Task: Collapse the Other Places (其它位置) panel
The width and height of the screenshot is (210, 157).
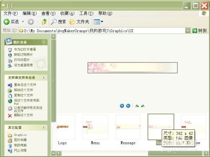Action: pos(44,127)
